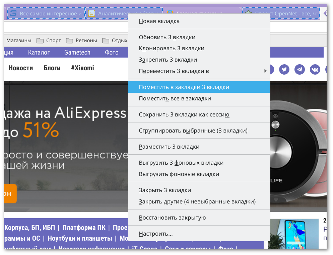Choose 'Восстановить закрытую' menu entry
The image size is (333, 255).
pos(199,218)
